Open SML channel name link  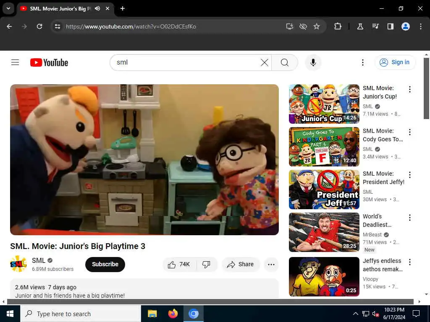tap(38, 260)
